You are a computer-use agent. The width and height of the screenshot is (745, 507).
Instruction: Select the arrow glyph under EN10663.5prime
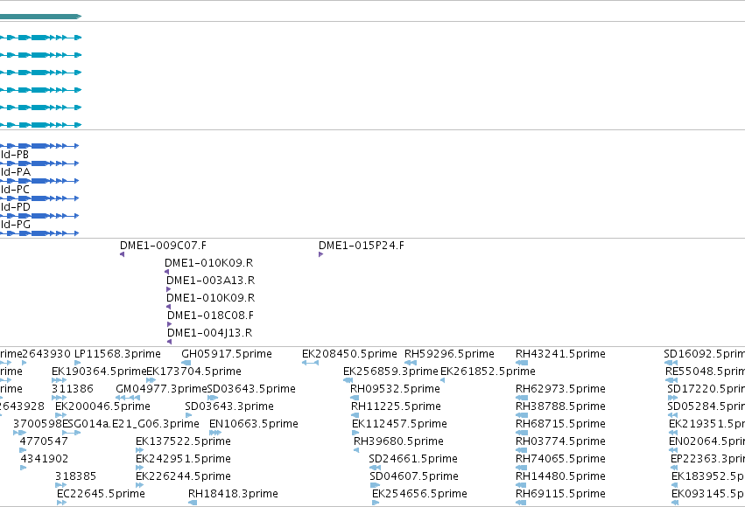(215, 433)
